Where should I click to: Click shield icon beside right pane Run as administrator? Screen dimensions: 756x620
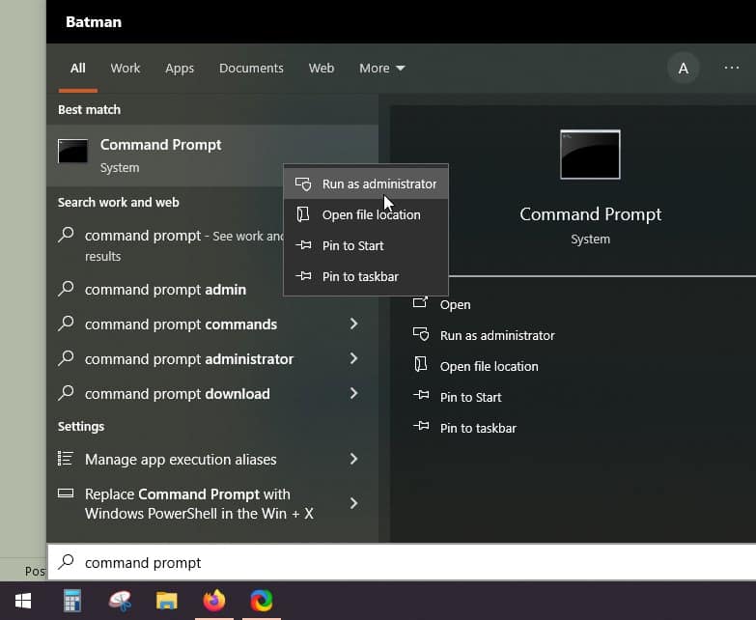pos(421,334)
